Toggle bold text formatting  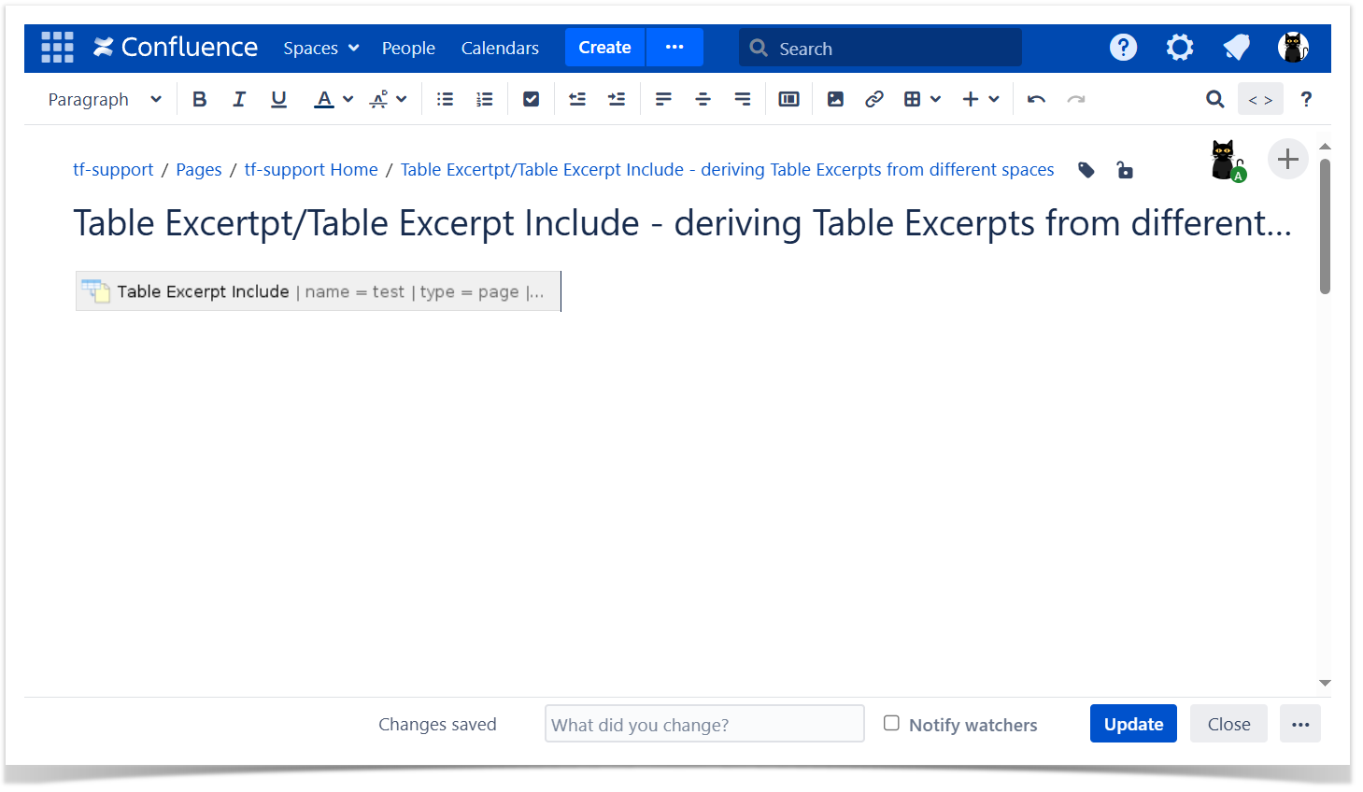[x=199, y=99]
